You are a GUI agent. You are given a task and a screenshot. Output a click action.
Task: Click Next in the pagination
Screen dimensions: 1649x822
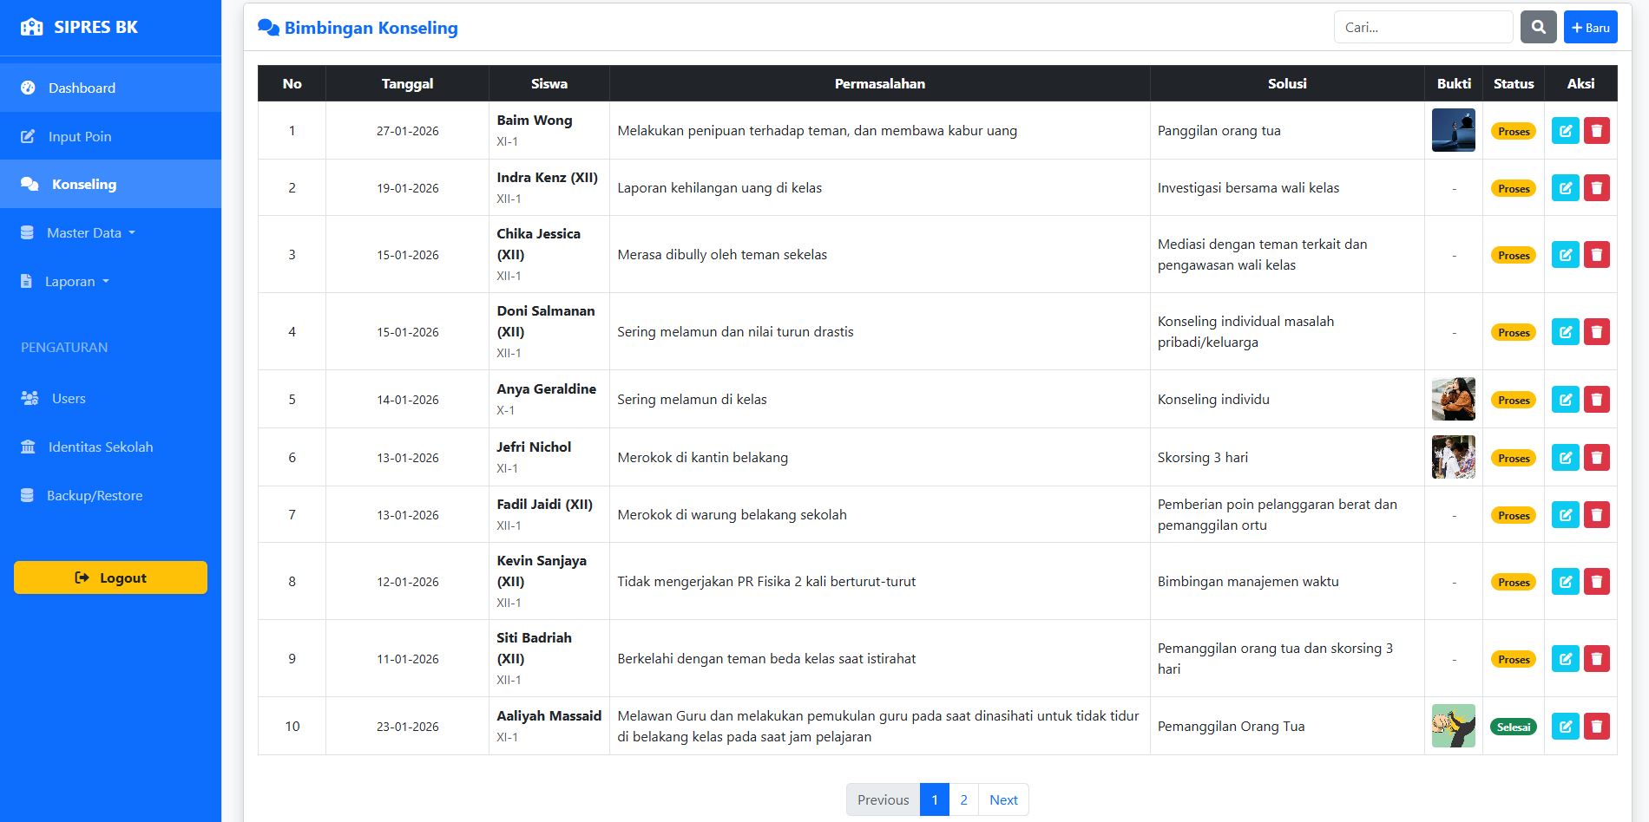pos(1003,799)
